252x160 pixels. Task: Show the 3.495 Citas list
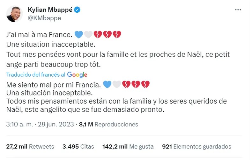[x=78, y=147]
